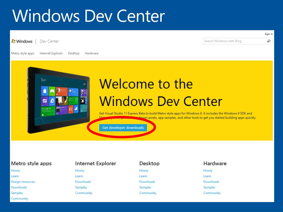Click the Metro style apps footer heading
Screen dimensions: 283x212
tap(32, 163)
